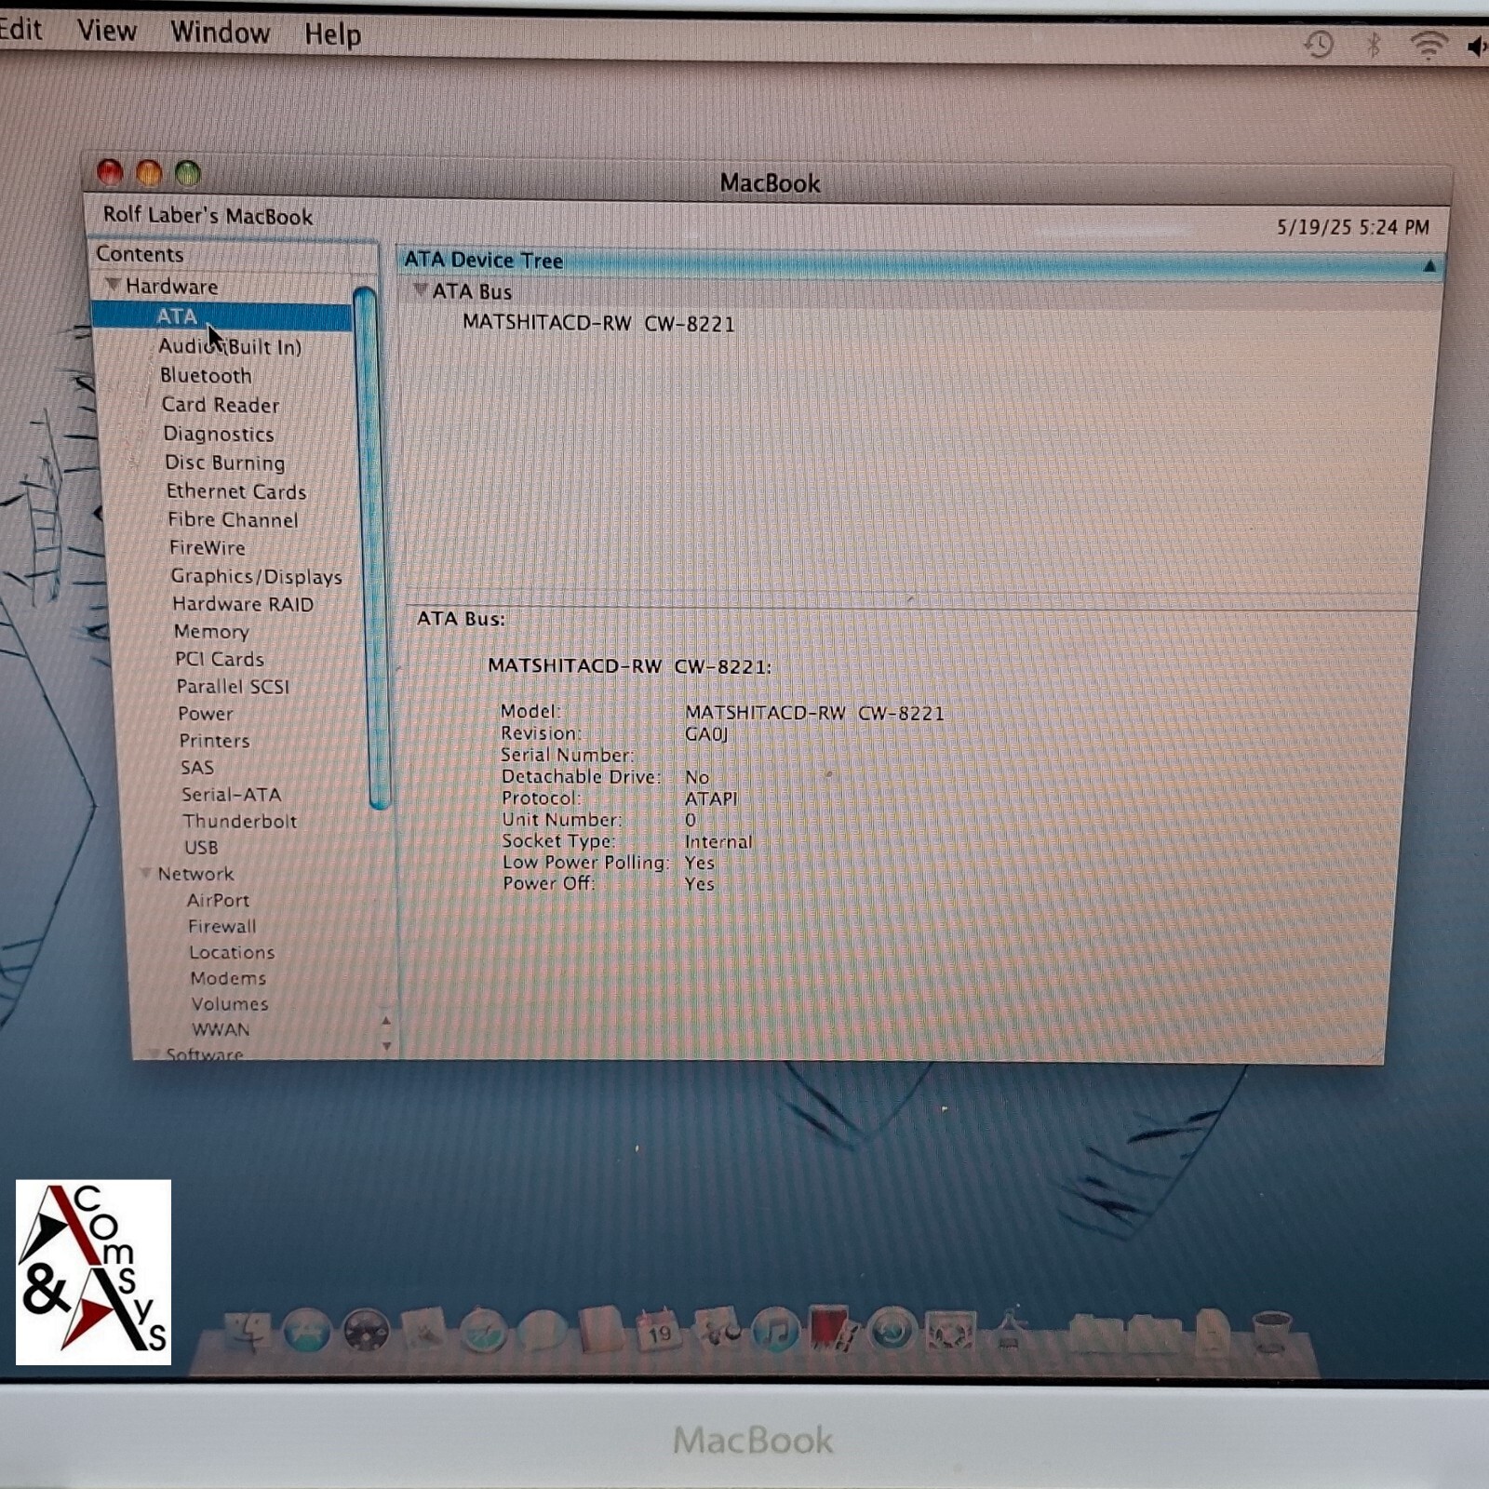The width and height of the screenshot is (1489, 1489).
Task: Select USB in sidebar
Action: pos(201,847)
